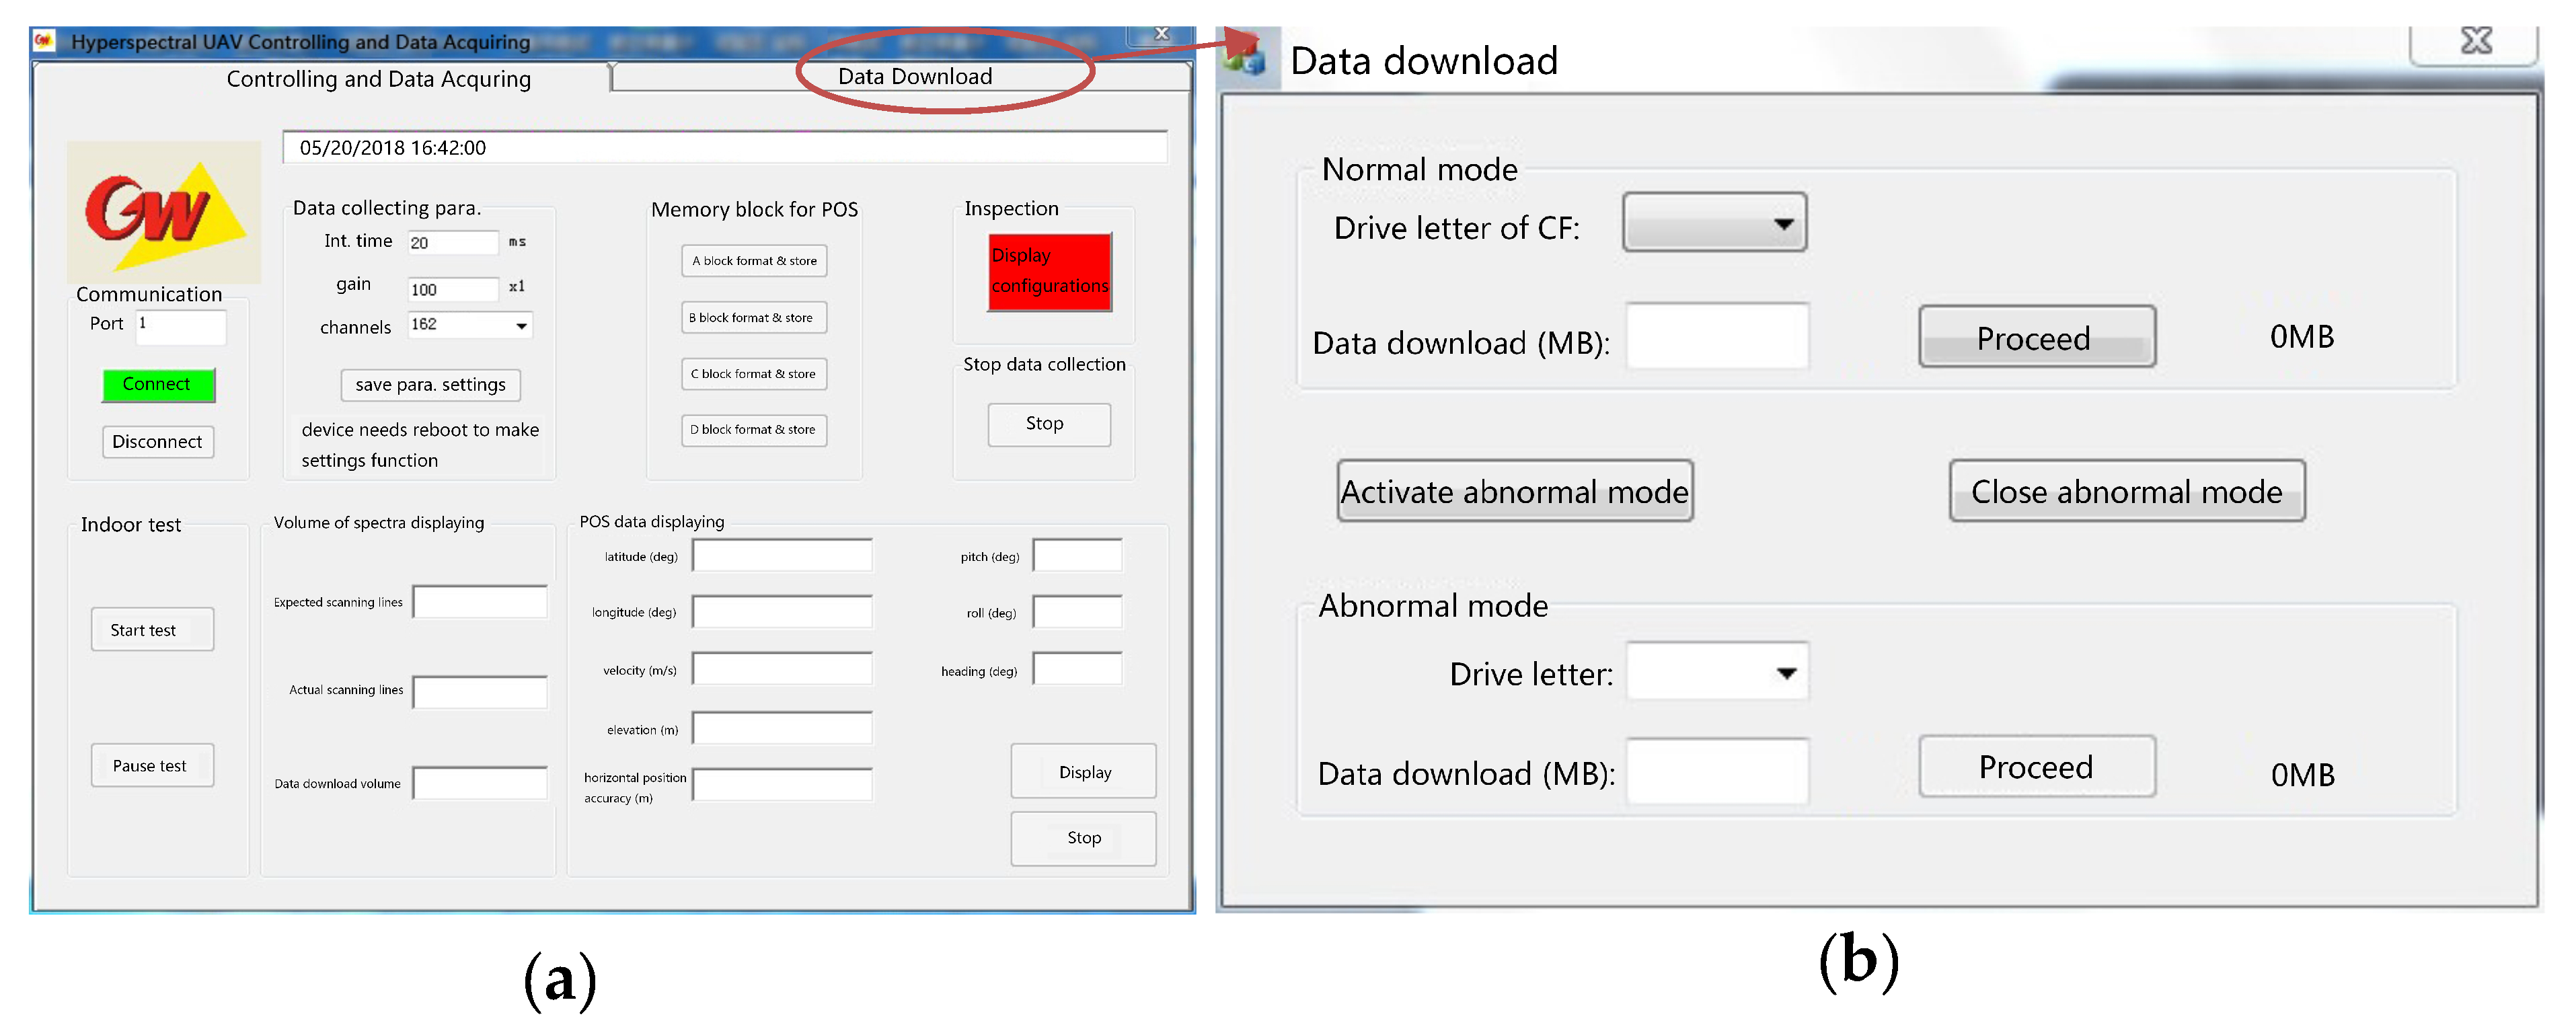2576x1031 pixels.
Task: Click Proceed in Abnormal mode
Action: (2036, 767)
